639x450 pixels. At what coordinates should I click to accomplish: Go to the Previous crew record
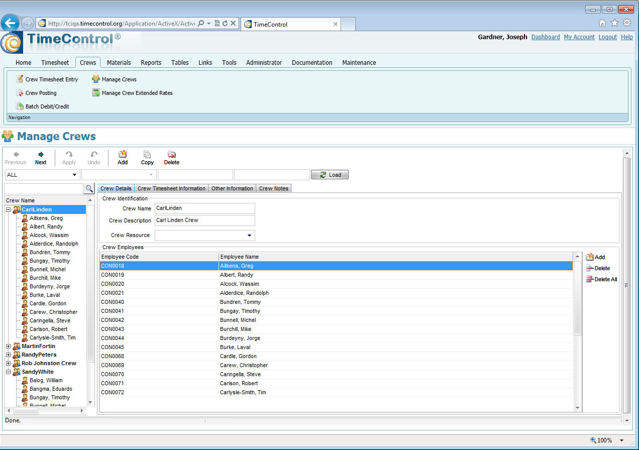click(x=16, y=158)
